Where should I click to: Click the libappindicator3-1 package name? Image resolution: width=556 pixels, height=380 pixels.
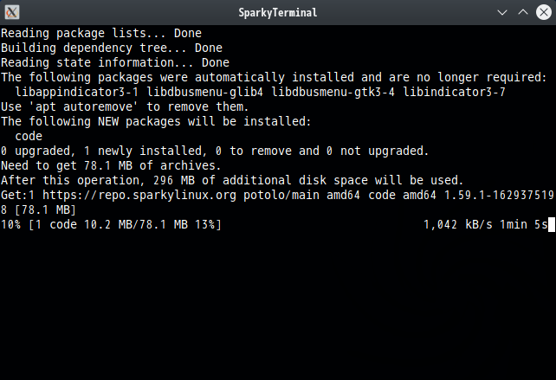click(76, 92)
